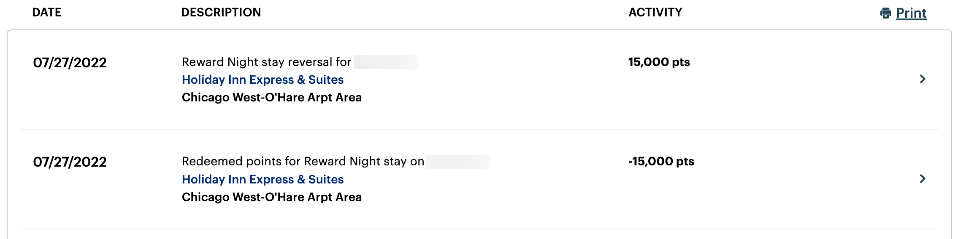Image resolution: width=958 pixels, height=239 pixels.
Task: Click the 'Reward Night stay reversal for' text
Action: [x=266, y=62]
